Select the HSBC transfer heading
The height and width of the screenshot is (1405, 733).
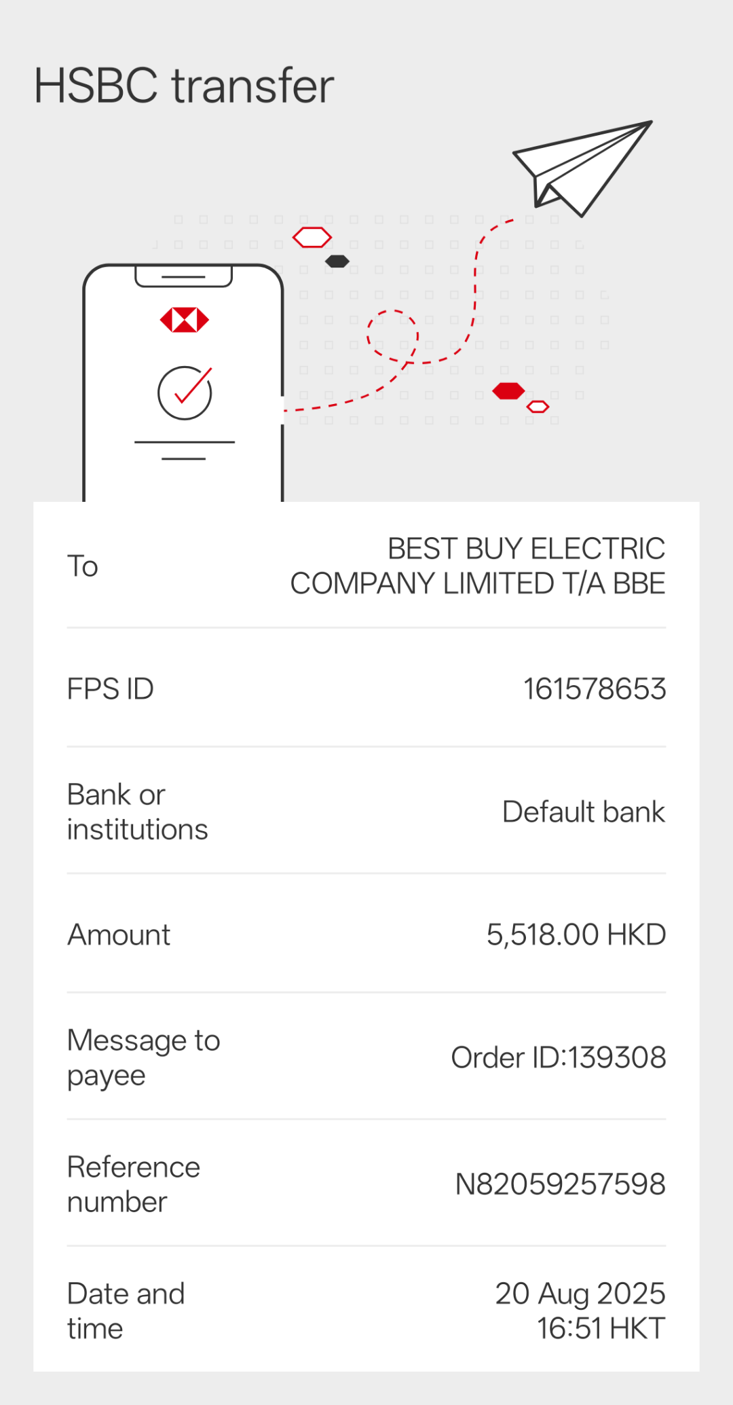[x=184, y=86]
